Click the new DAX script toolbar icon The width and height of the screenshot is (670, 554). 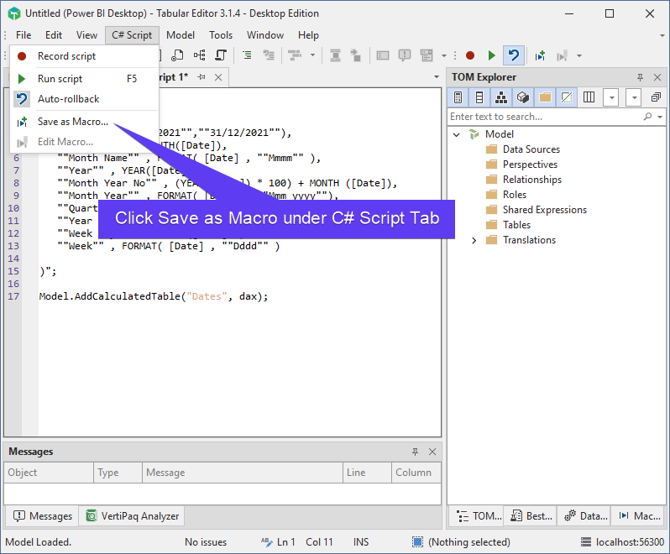pyautogui.click(x=177, y=55)
